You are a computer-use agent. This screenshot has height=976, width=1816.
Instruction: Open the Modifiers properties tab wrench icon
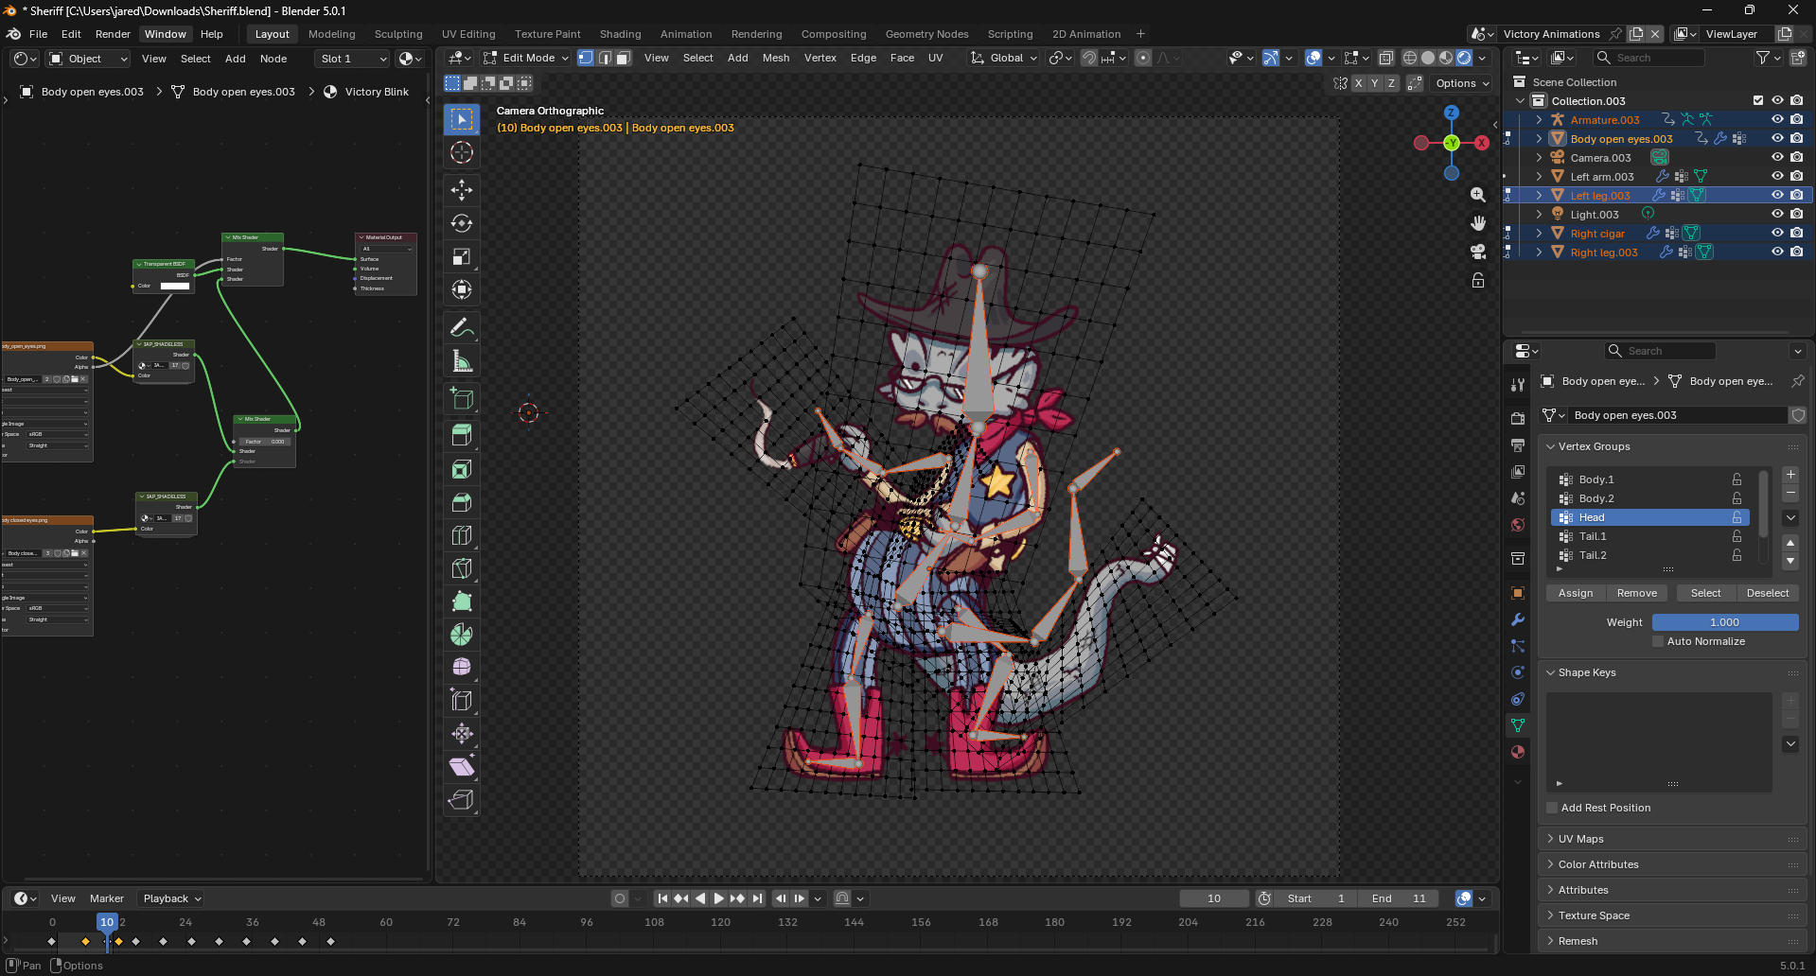pos(1518,619)
